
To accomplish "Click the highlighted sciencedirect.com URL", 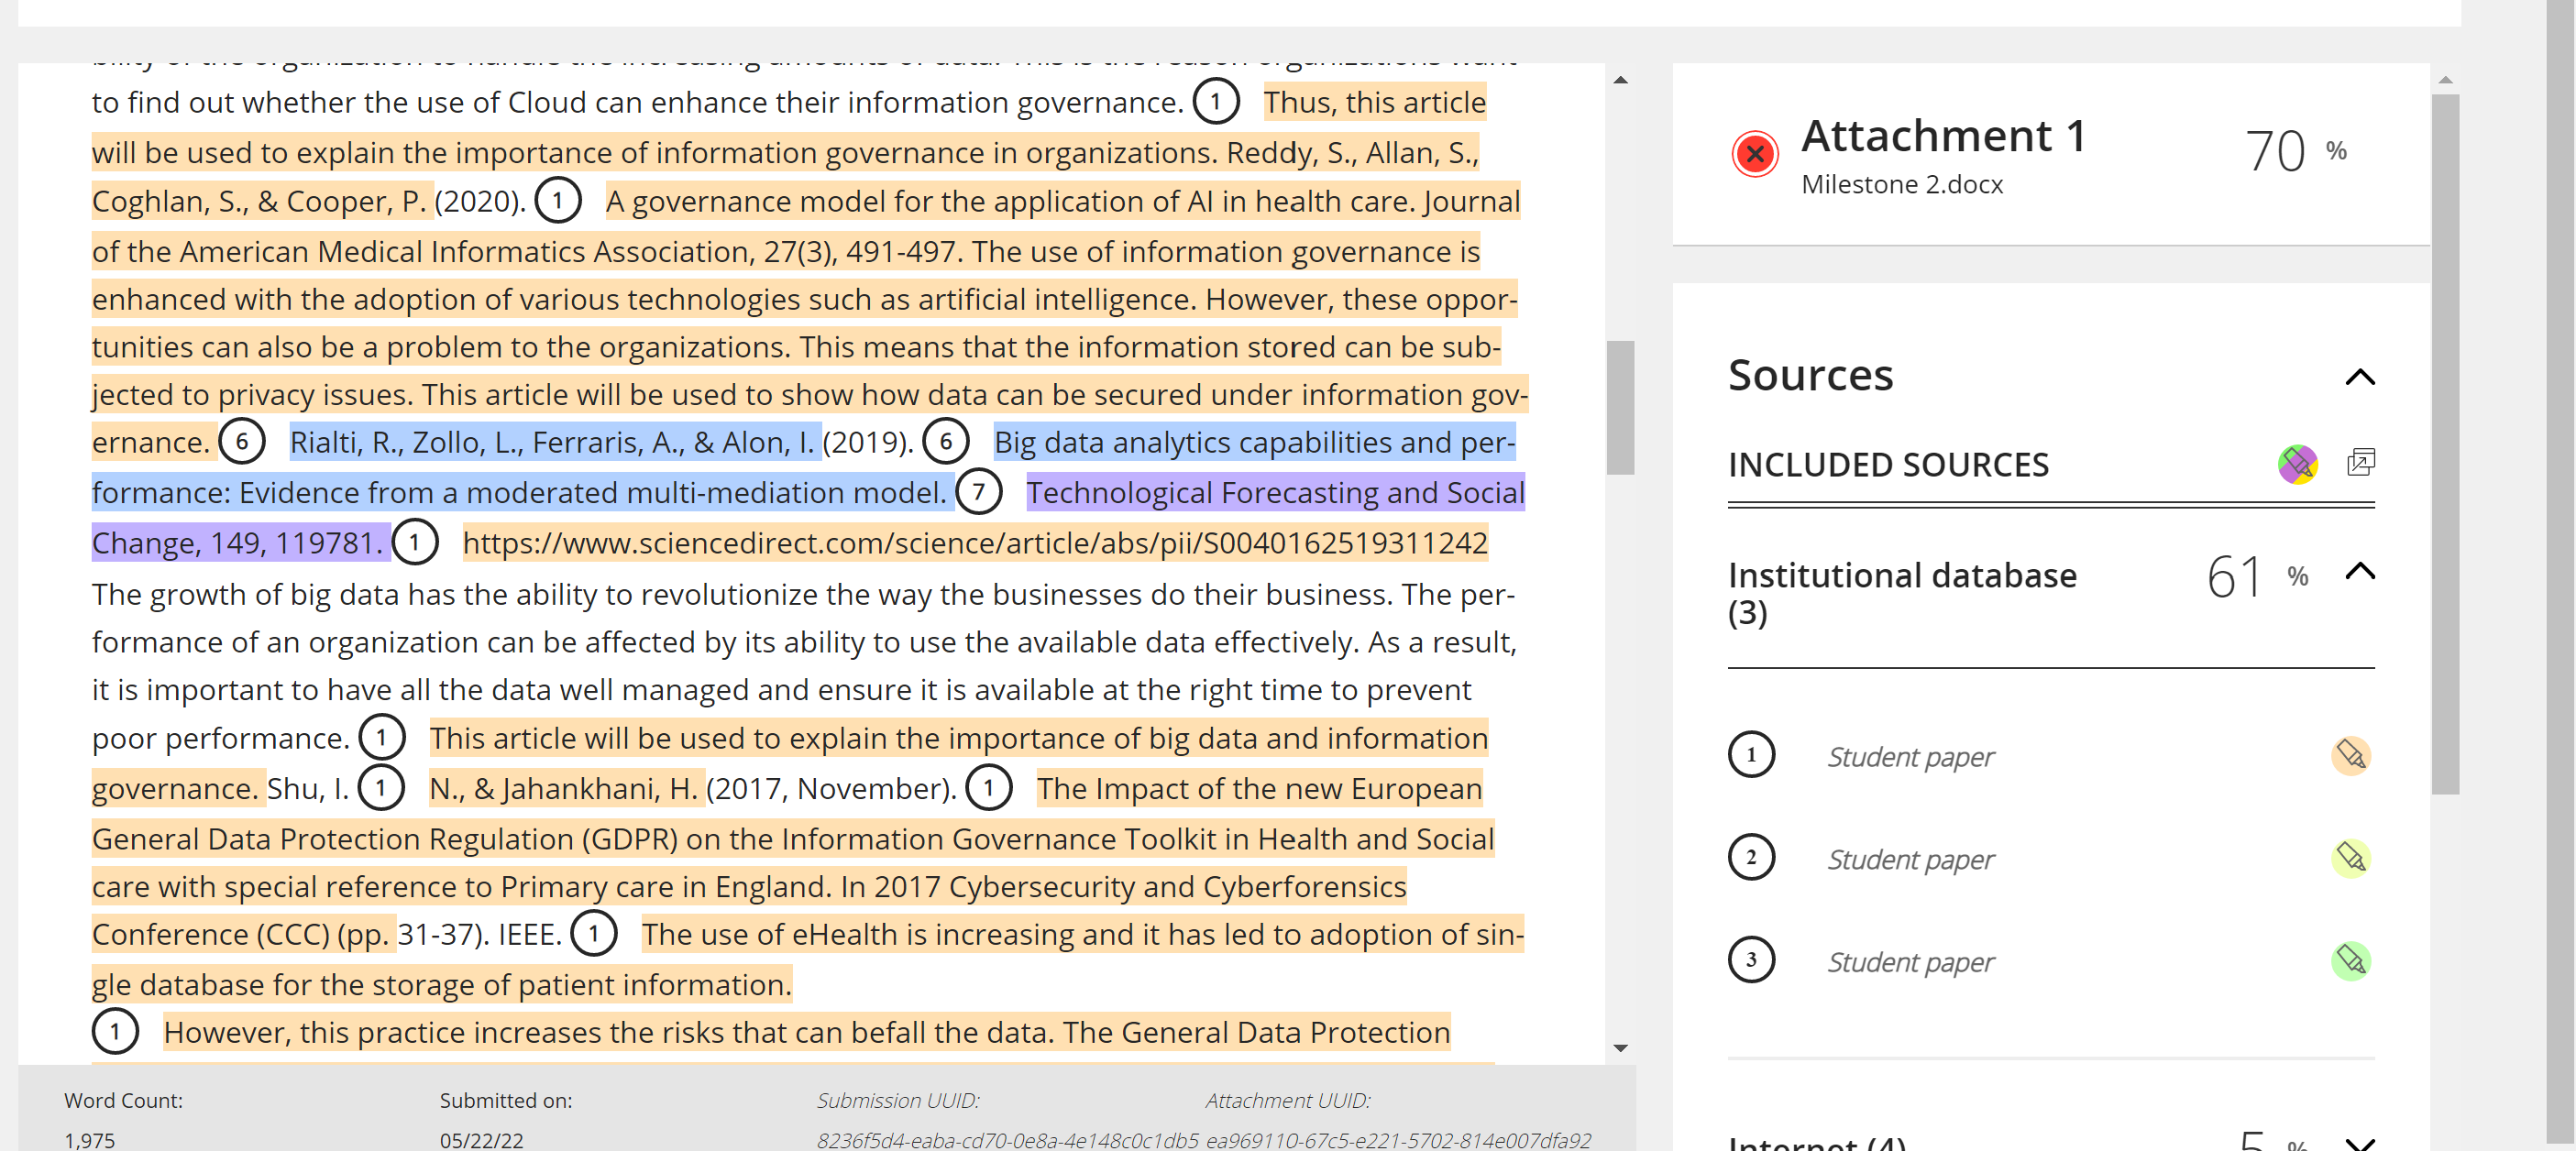I will pos(975,543).
